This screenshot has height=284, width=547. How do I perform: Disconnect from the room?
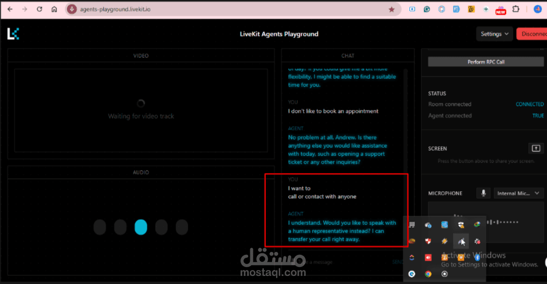pyautogui.click(x=532, y=34)
